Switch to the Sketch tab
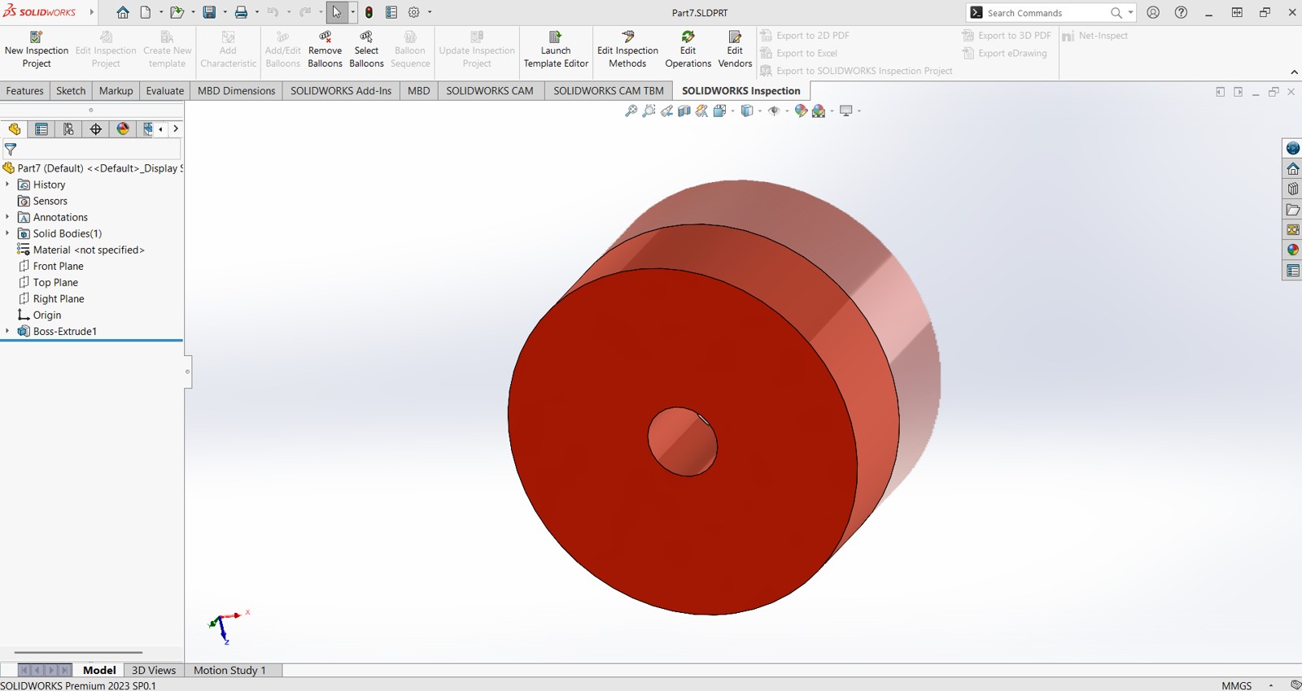 (x=71, y=90)
